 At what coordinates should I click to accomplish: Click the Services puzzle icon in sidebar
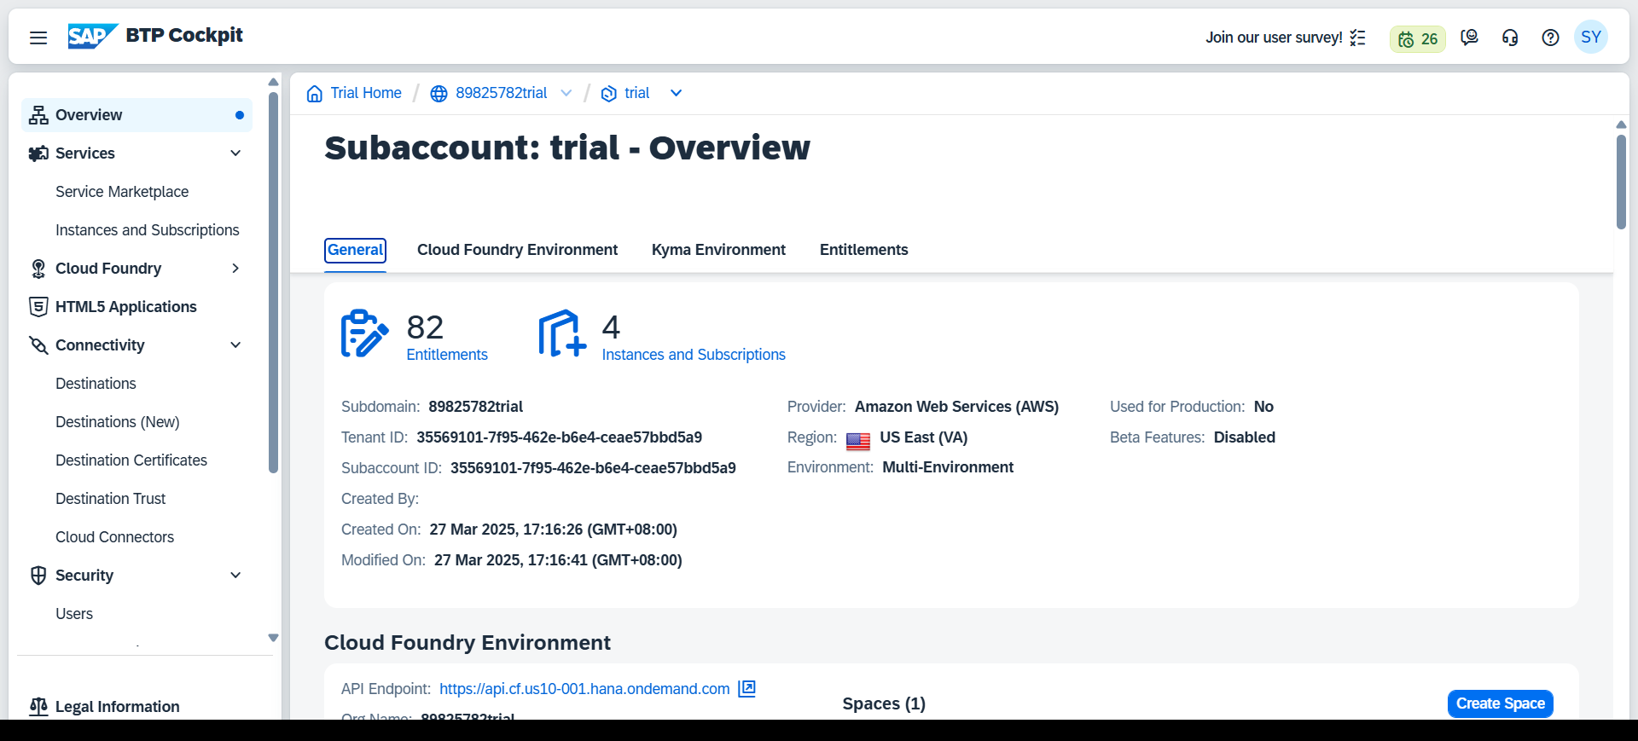click(x=38, y=153)
